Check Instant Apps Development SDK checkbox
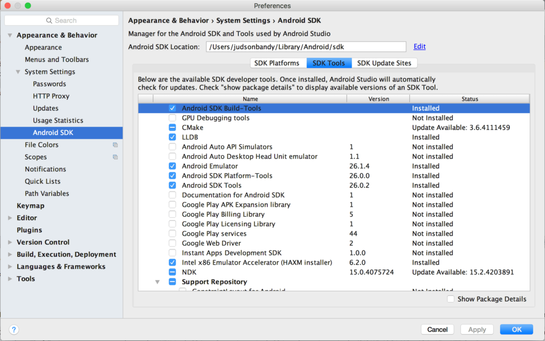 (172, 253)
